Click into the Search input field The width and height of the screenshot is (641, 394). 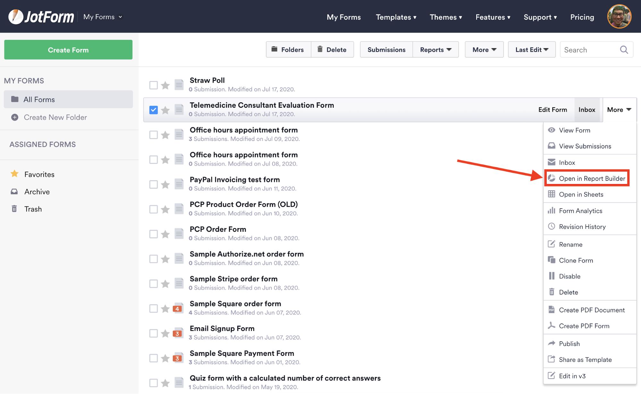pos(588,50)
